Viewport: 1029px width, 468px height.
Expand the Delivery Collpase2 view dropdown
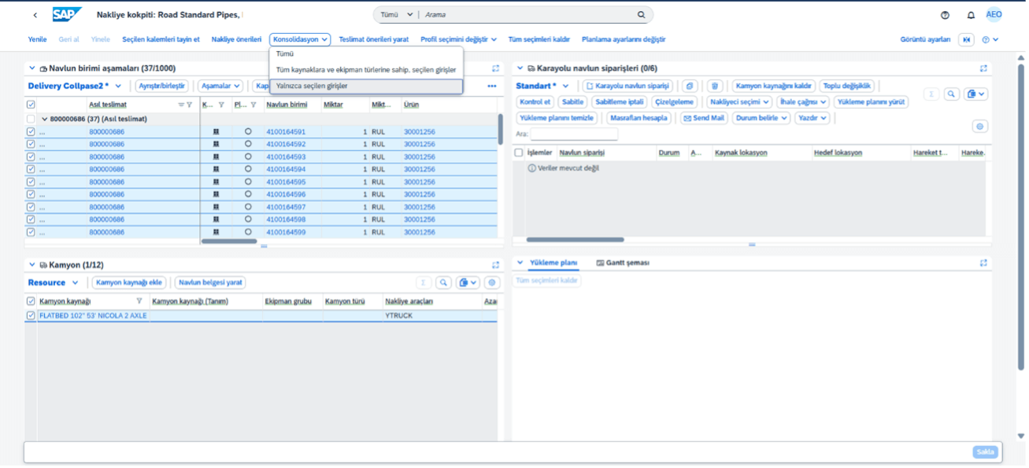pyautogui.click(x=119, y=86)
